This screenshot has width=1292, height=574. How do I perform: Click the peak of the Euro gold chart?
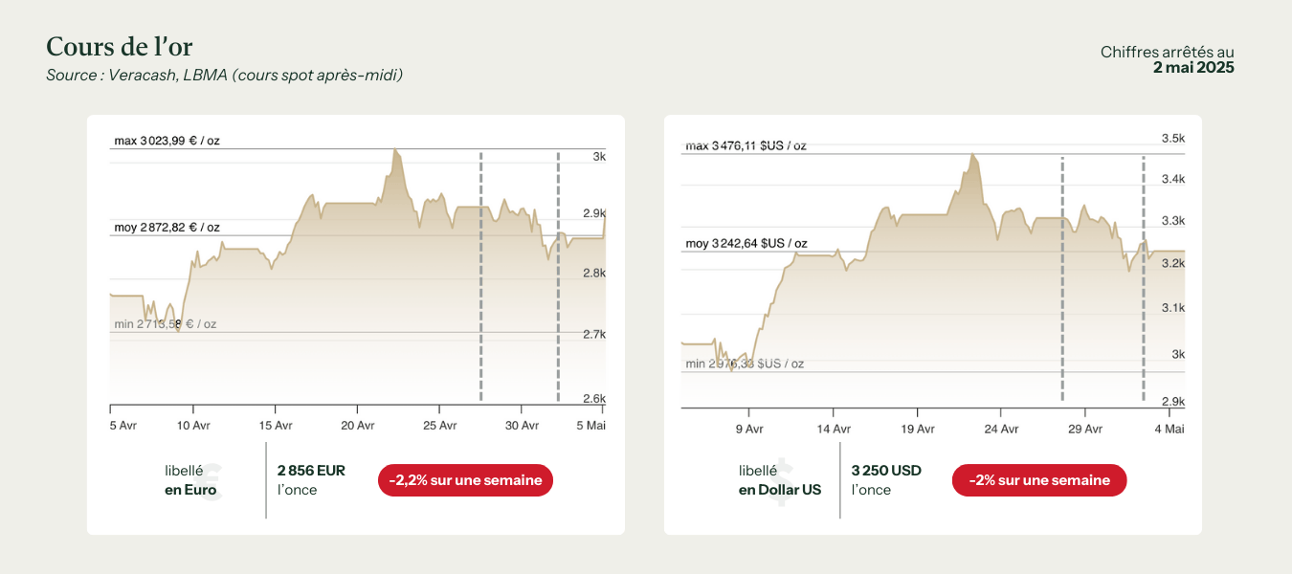pos(394,150)
